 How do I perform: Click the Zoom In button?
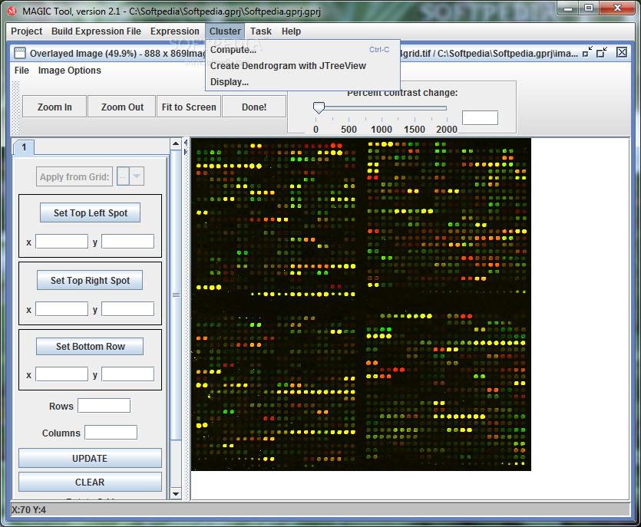(x=55, y=107)
